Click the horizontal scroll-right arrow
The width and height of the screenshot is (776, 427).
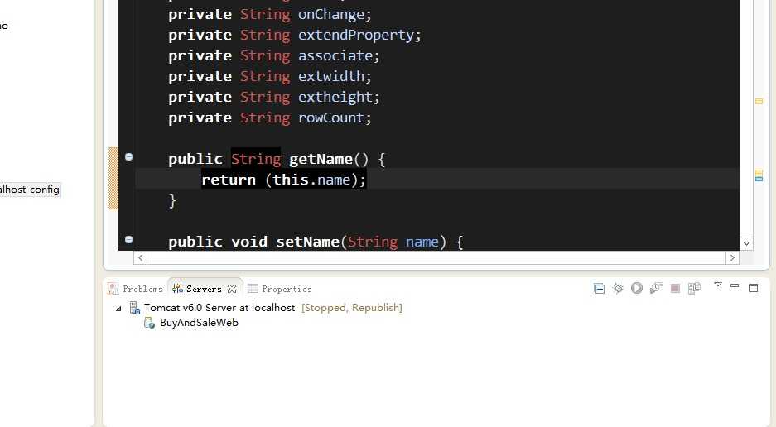coord(732,257)
